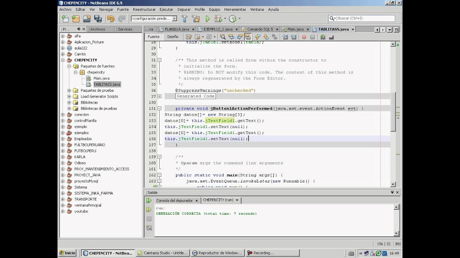Click the Find Previous Occurrence arrow icon
The width and height of the screenshot is (460, 258).
point(231,37)
